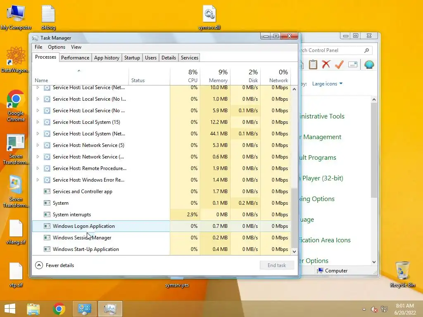Click the Windows Start button

pos(10,309)
